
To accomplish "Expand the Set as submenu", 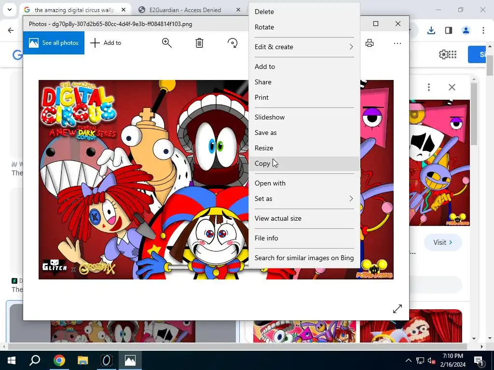I will [x=304, y=198].
